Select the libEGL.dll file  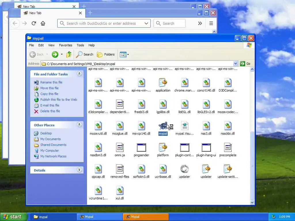tap(184, 107)
